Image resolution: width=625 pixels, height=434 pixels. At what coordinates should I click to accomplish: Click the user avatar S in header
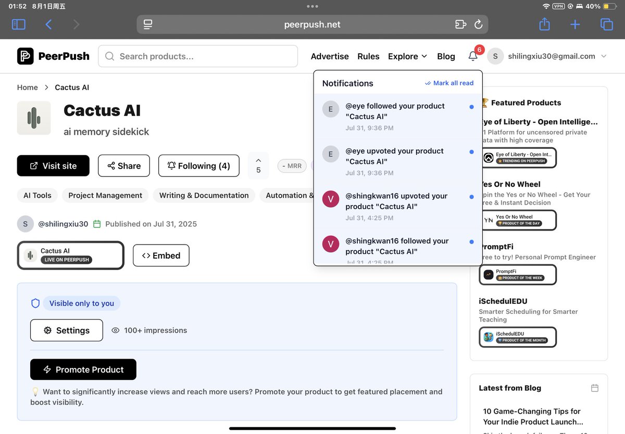pos(495,56)
